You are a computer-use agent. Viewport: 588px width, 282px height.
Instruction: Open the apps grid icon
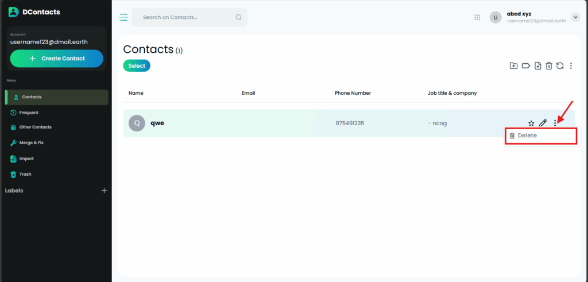pyautogui.click(x=477, y=17)
